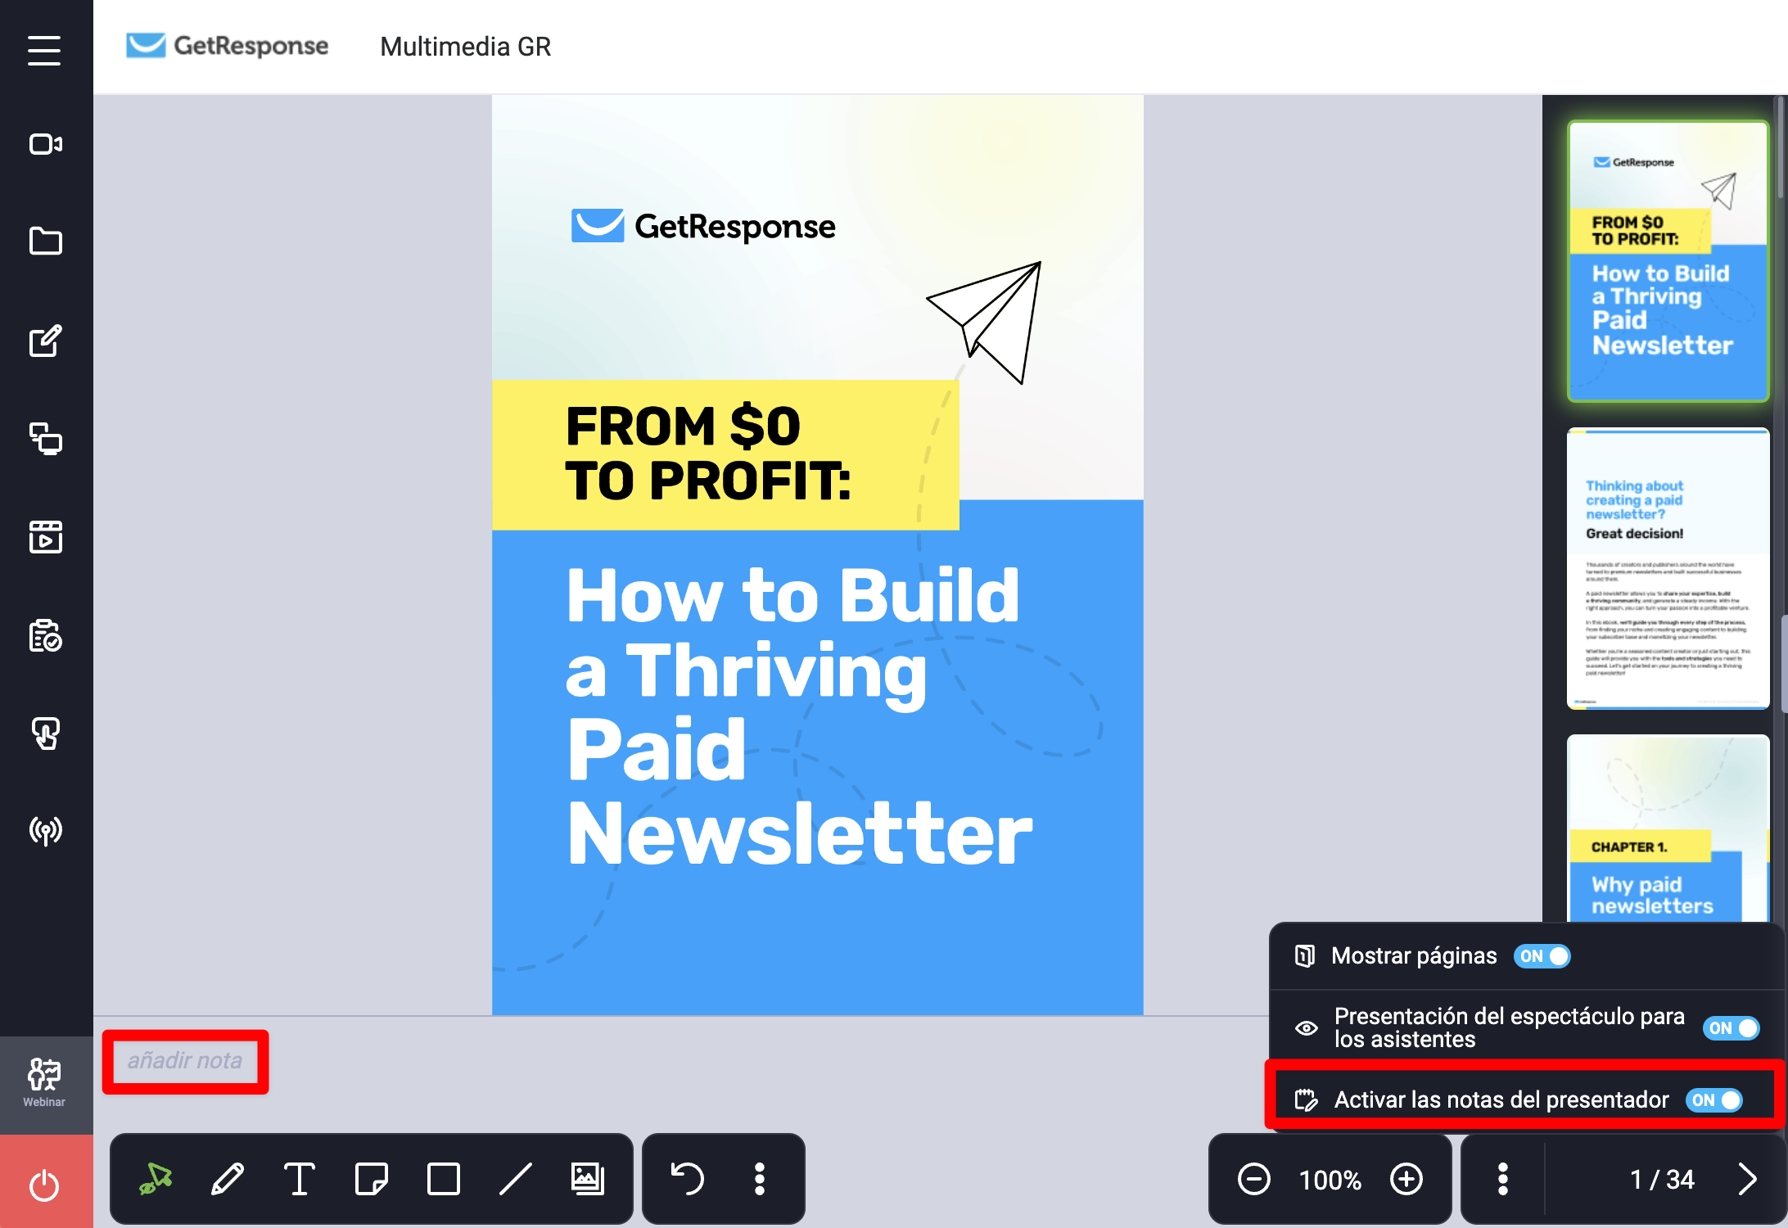Open the screen sharing sidebar icon
The image size is (1788, 1228).
point(46,439)
